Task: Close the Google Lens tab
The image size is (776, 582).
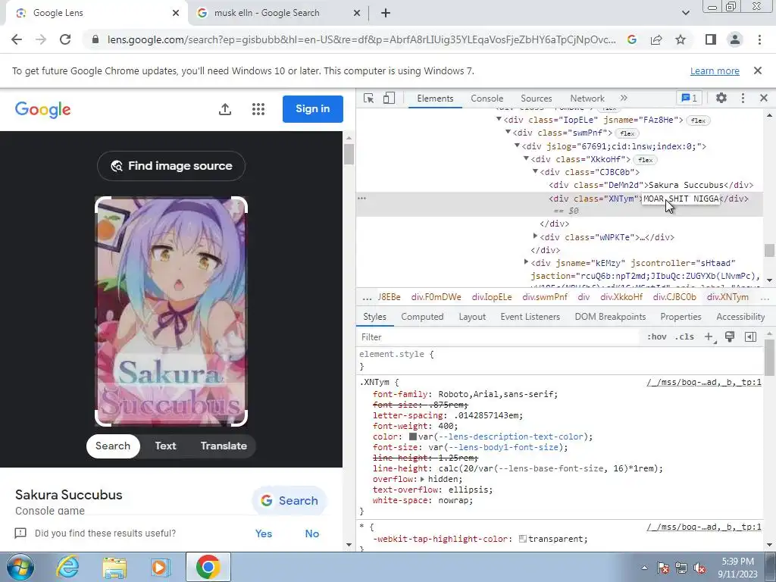Action: click(x=176, y=13)
